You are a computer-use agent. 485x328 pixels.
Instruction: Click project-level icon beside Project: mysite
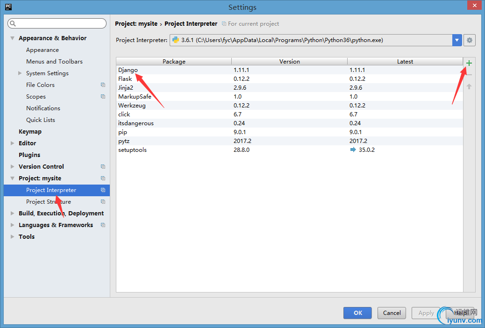(x=103, y=178)
